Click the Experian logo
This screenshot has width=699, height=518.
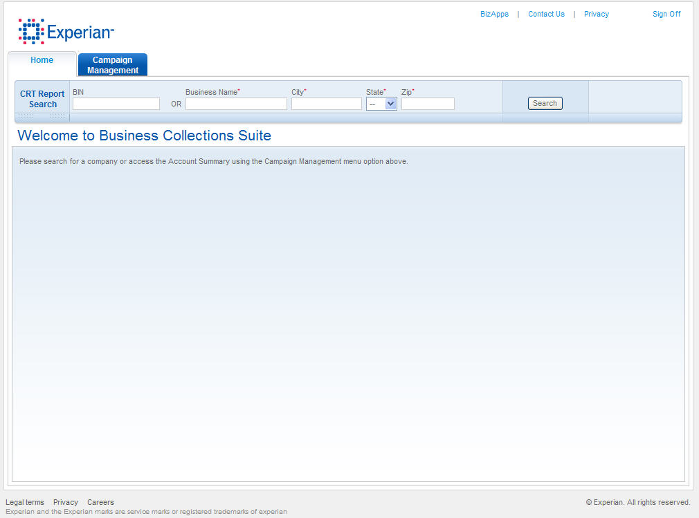click(66, 31)
